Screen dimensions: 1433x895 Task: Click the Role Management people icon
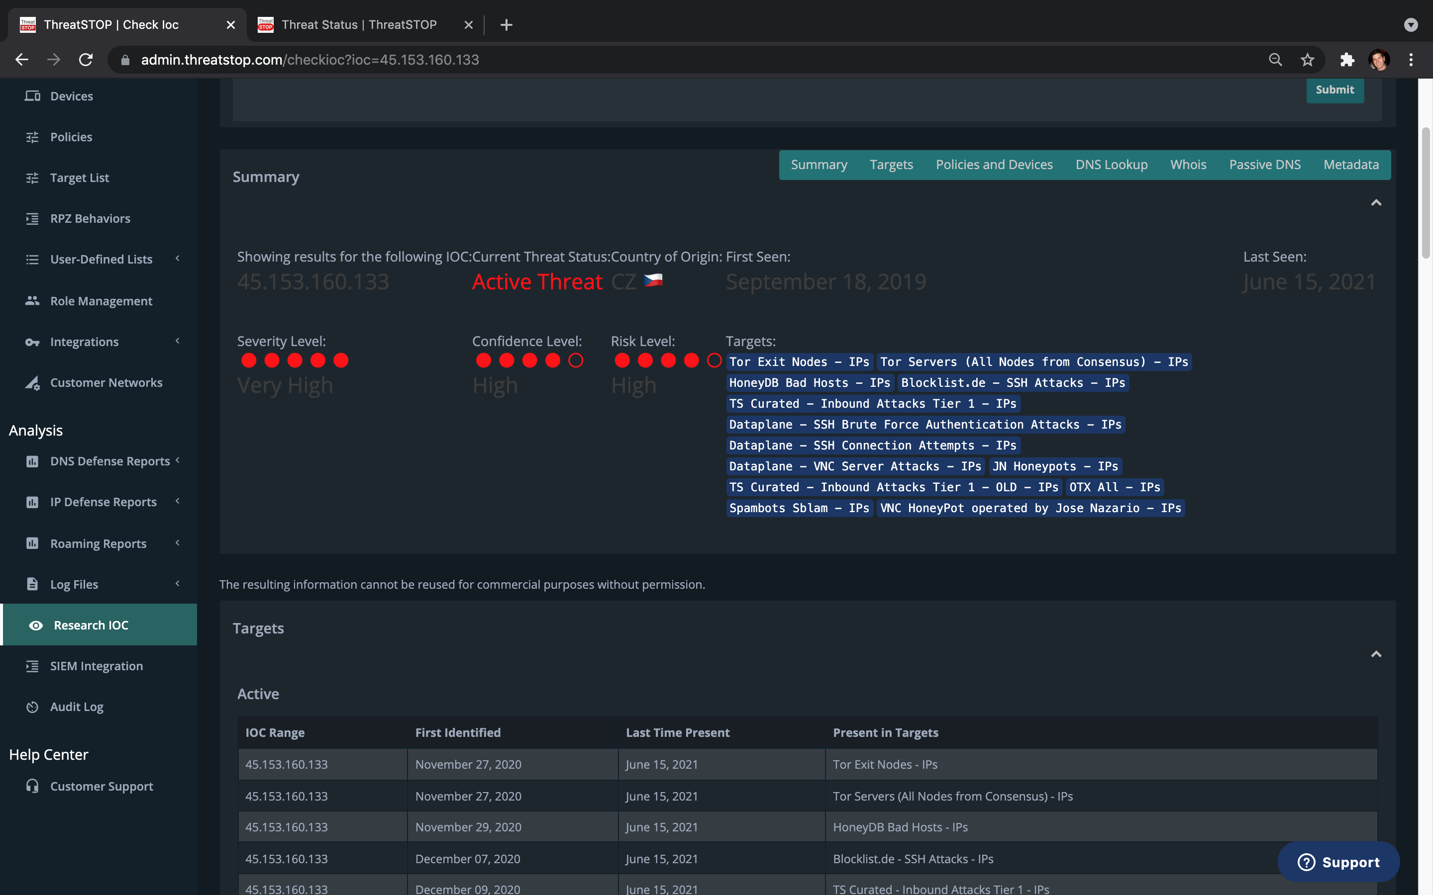[32, 301]
